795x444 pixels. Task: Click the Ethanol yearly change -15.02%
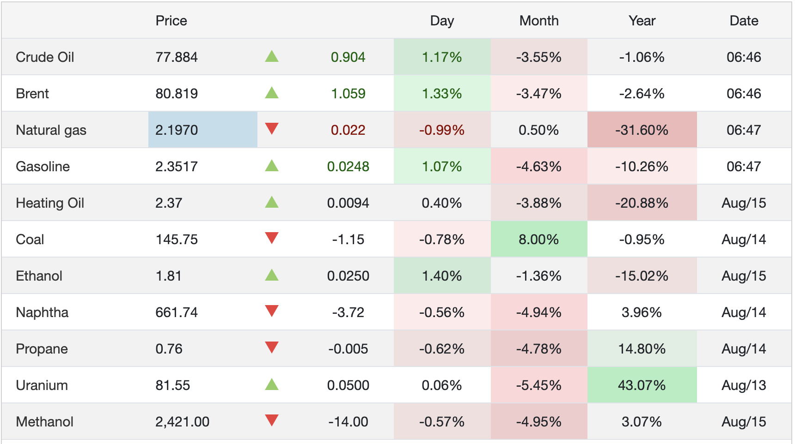point(642,276)
